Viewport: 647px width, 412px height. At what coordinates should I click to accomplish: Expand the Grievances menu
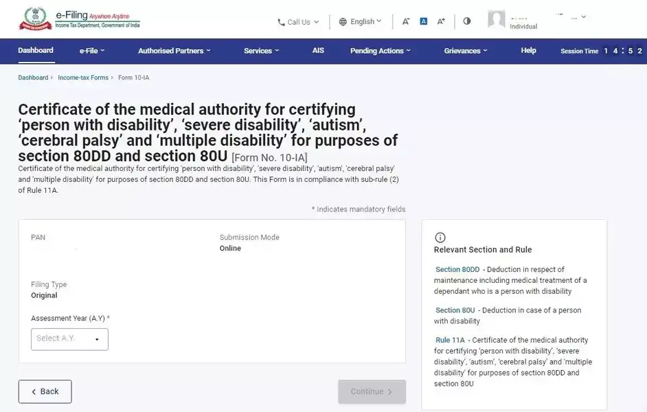pos(464,50)
